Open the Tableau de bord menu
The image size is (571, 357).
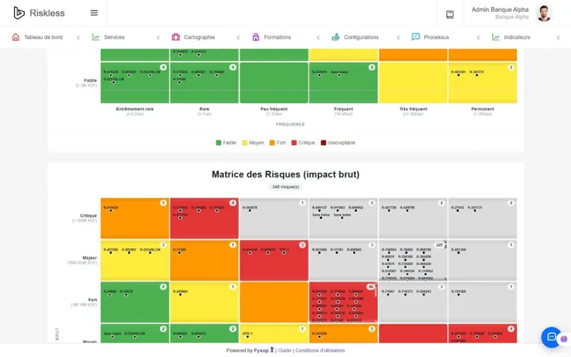pyautogui.click(x=44, y=37)
